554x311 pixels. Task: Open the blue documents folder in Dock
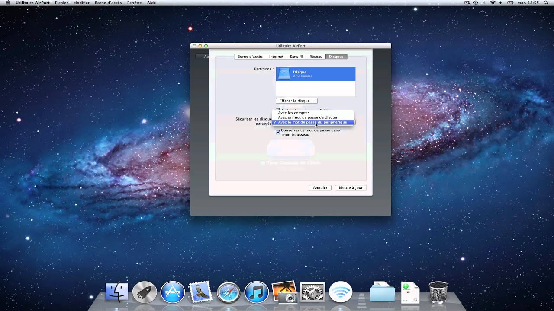pyautogui.click(x=383, y=292)
